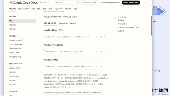This screenshot has height=96, width=170.
Task: Click the macOS、Linux、WSL: heading text
Action: 54,30
